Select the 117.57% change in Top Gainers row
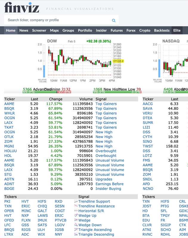The width and height of the screenshot is (188, 238). [54, 104]
